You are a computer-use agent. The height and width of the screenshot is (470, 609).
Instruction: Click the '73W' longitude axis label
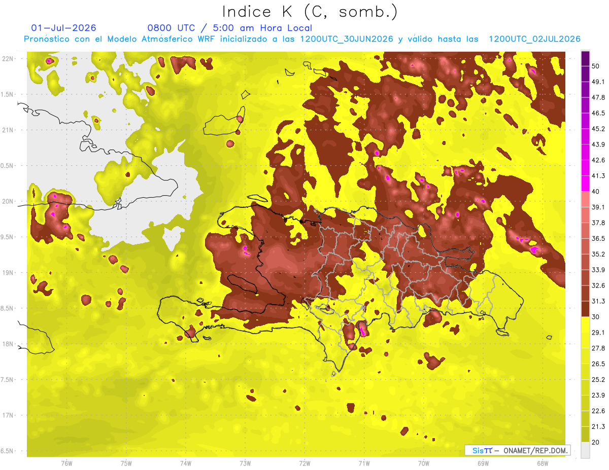click(x=245, y=463)
